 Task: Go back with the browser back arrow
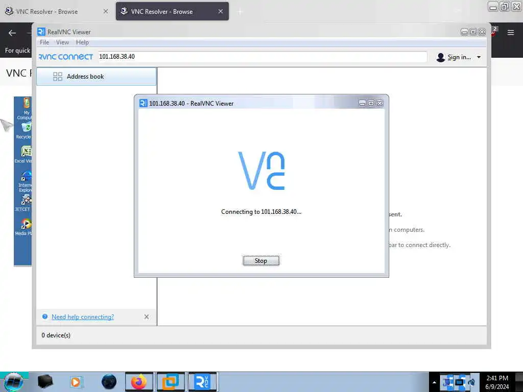click(x=12, y=33)
